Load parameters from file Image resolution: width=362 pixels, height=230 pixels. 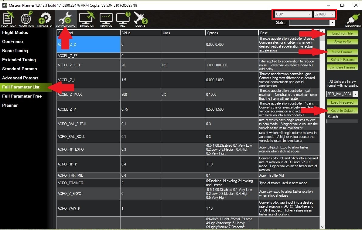(x=342, y=33)
